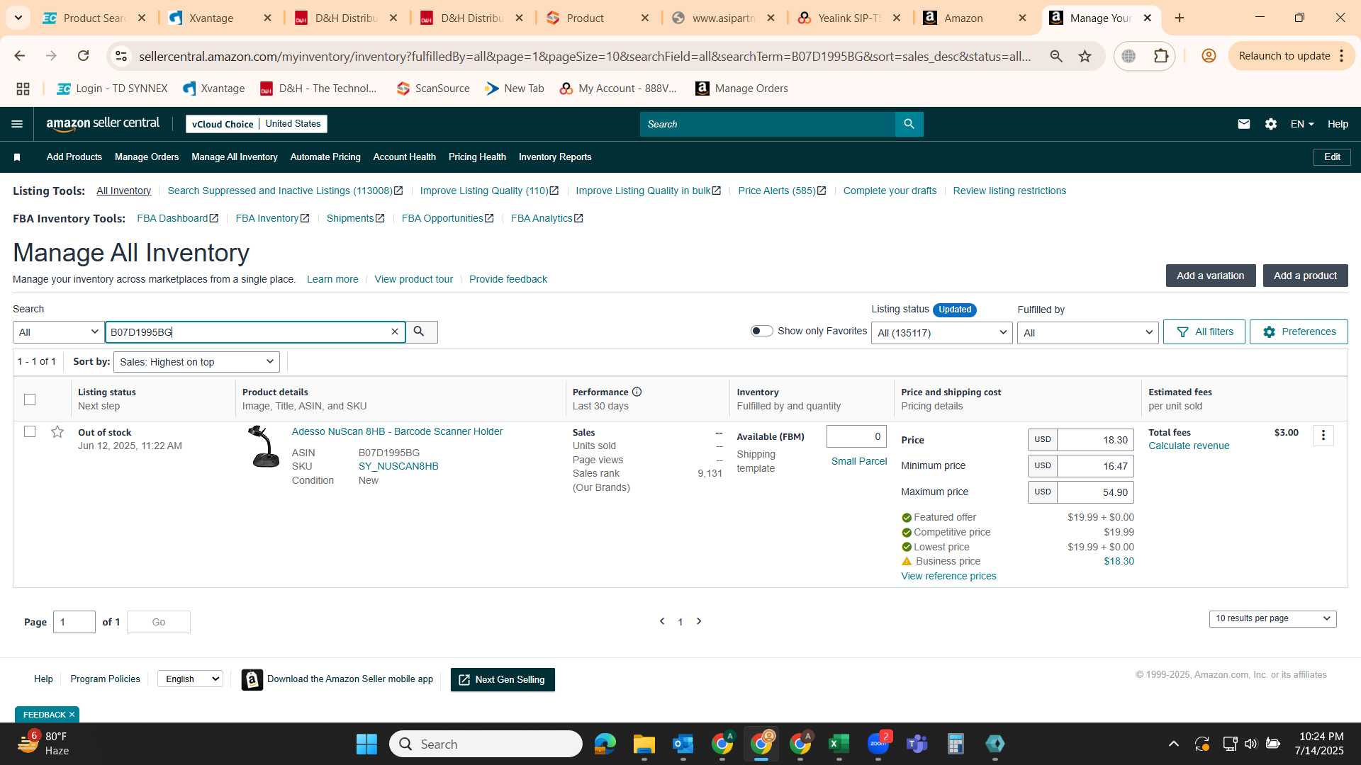Image resolution: width=1361 pixels, height=765 pixels.
Task: Open the English language dropdown in footer
Action: click(191, 679)
